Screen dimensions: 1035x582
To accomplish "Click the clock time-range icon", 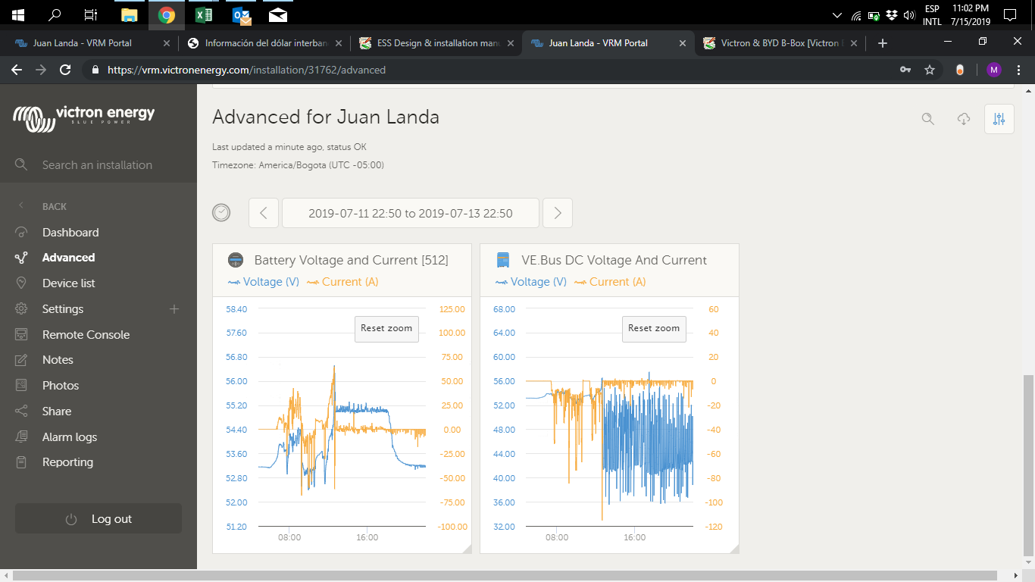I will [221, 213].
